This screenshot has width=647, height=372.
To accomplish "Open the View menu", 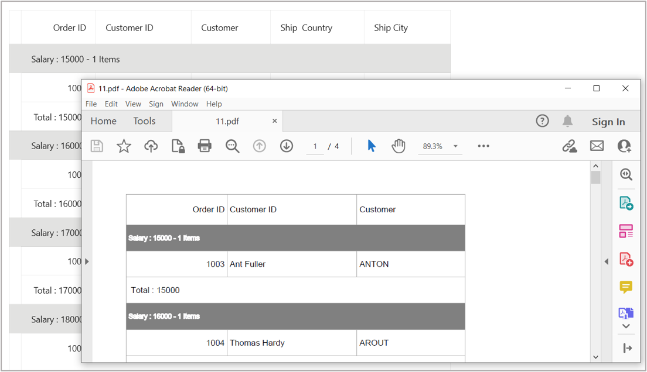I will [x=133, y=104].
